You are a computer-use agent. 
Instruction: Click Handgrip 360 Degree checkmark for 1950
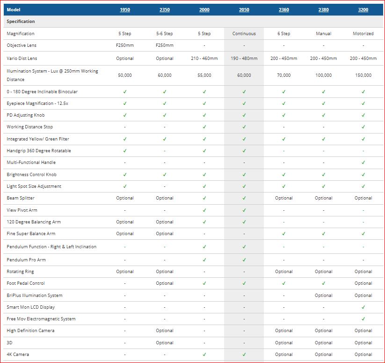[x=125, y=151]
